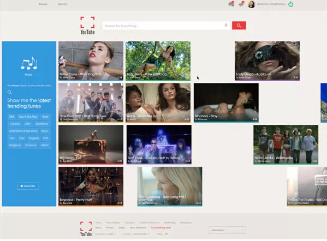Viewport: 327px width, 241px height.
Task: Open the Browse menu item
Action: pos(43,4)
